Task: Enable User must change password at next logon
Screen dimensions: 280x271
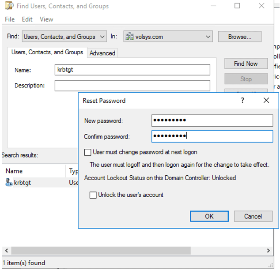Action: click(87, 152)
